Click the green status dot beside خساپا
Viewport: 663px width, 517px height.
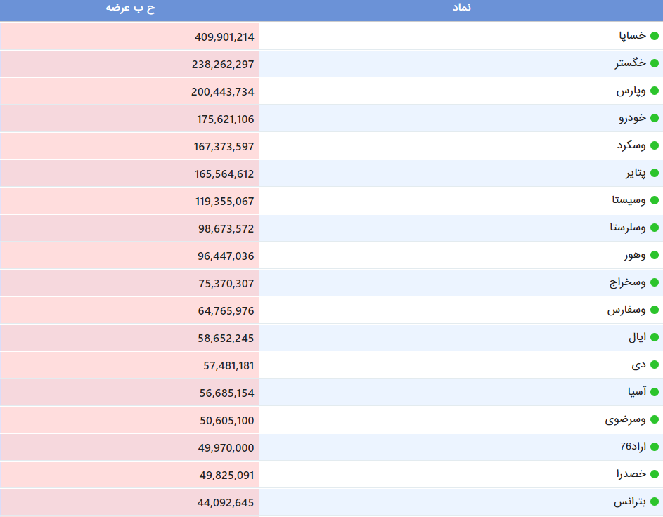(x=654, y=36)
